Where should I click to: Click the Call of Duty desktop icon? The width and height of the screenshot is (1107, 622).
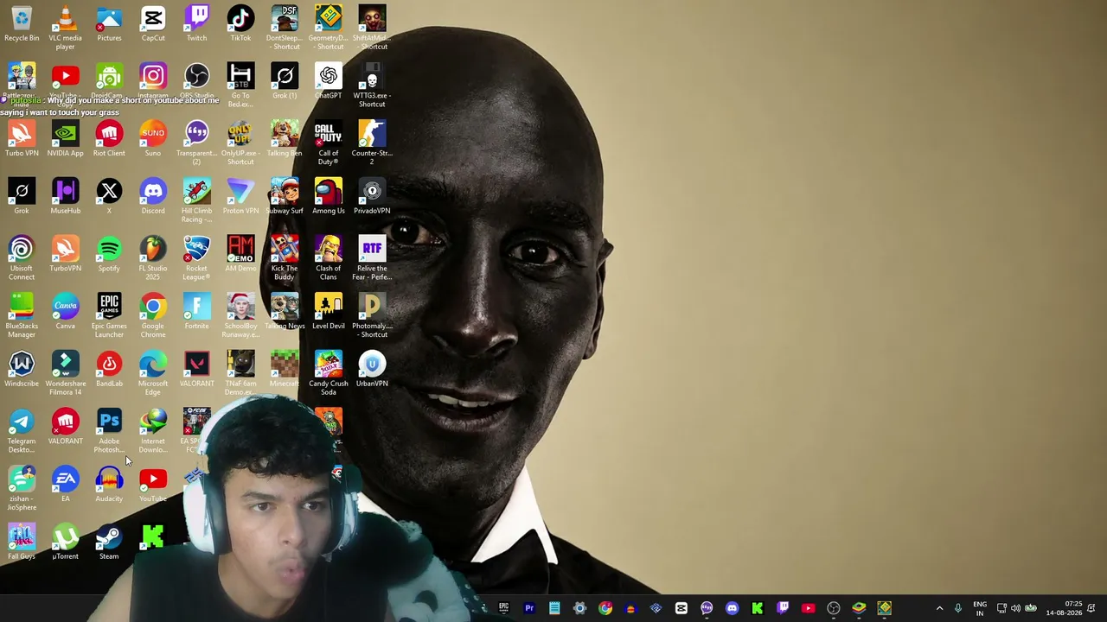coord(329,143)
